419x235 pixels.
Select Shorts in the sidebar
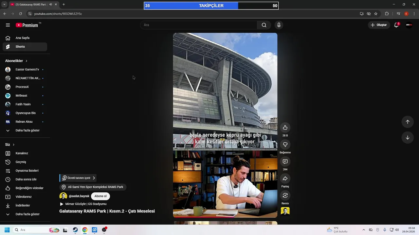pos(25,47)
